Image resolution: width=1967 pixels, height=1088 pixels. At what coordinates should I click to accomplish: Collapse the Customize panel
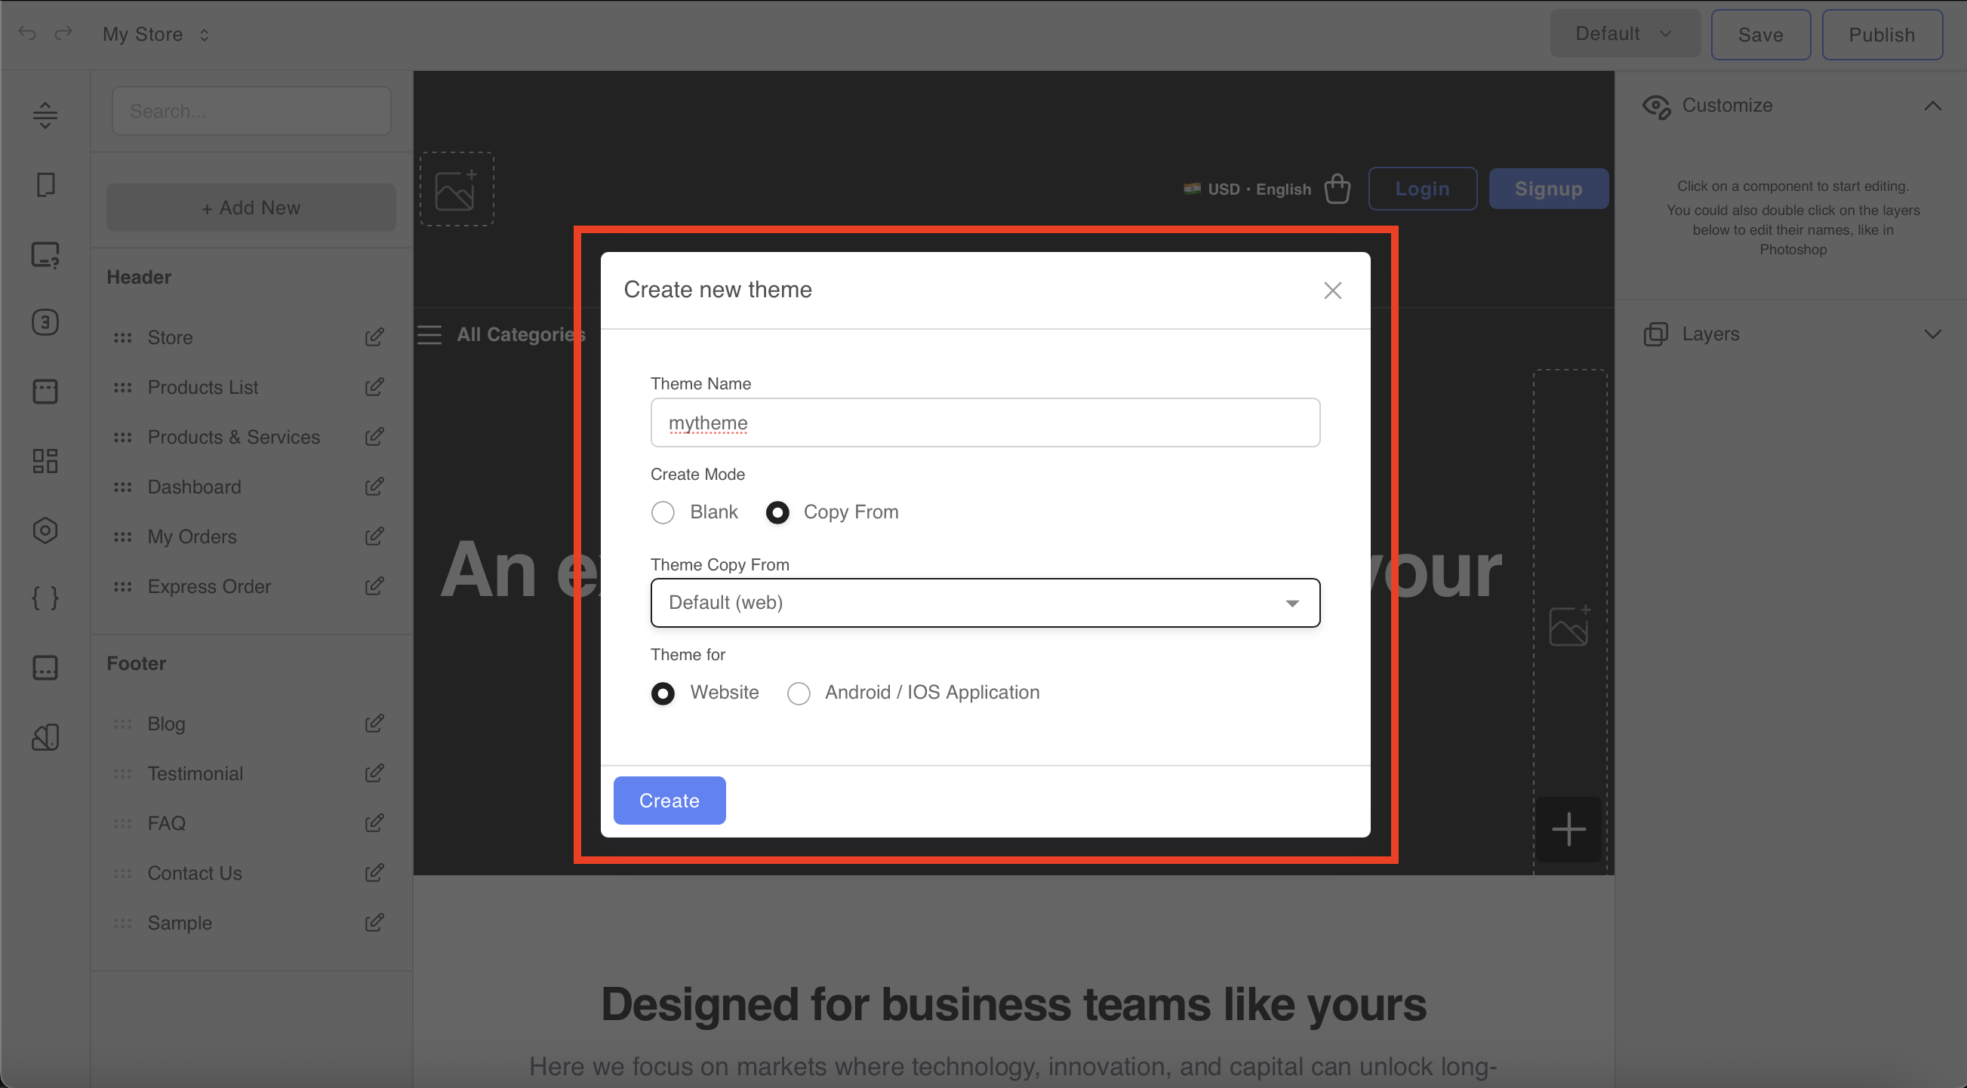click(1932, 106)
